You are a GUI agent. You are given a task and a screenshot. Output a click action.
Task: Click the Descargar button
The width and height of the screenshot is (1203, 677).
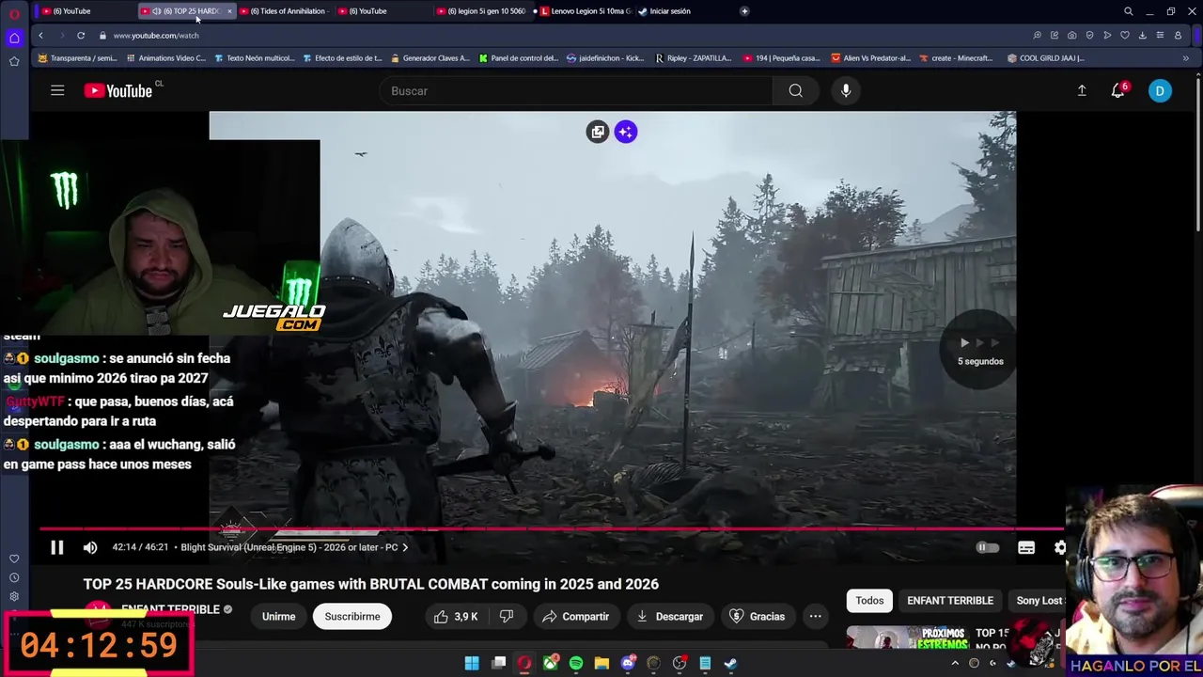[x=670, y=616]
